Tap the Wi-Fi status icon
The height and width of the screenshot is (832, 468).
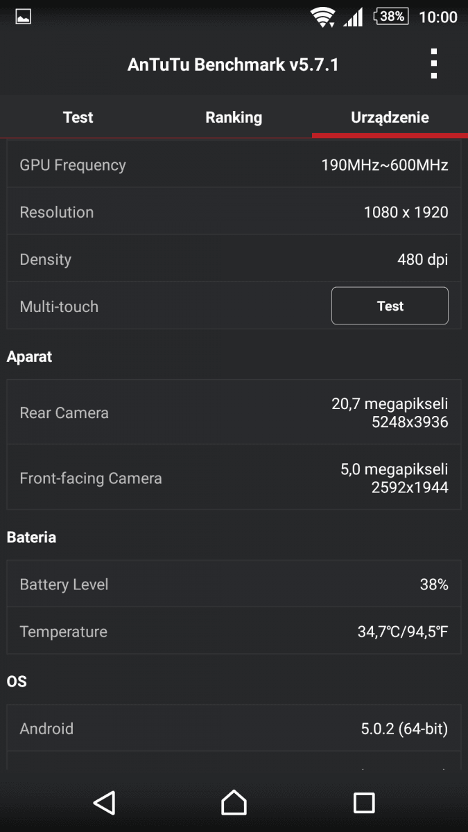point(323,17)
